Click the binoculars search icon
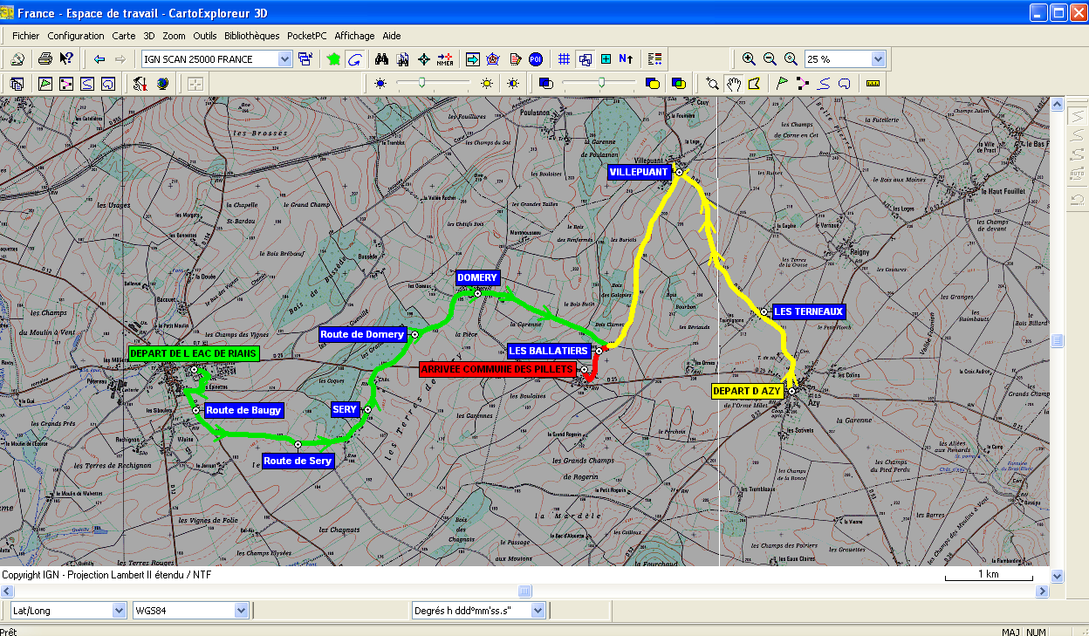The image size is (1089, 636). (381, 59)
